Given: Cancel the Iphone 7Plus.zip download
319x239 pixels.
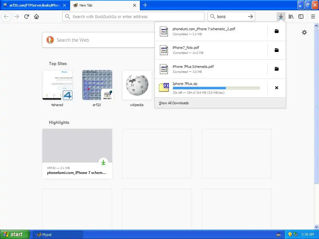Looking at the screenshot, I should (277, 88).
